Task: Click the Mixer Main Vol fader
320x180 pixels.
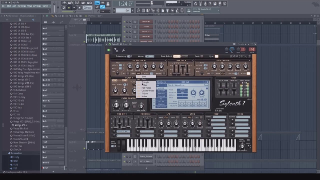Action: [x=234, y=89]
